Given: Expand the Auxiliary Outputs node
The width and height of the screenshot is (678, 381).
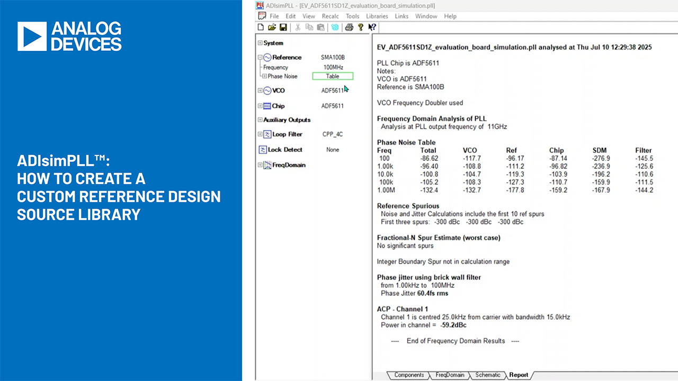Looking at the screenshot, I should click(x=260, y=120).
